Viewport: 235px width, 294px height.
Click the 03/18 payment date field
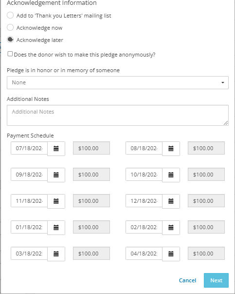pos(29,254)
